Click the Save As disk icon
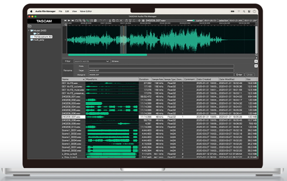This screenshot has height=181, width=287. [x=95, y=21]
